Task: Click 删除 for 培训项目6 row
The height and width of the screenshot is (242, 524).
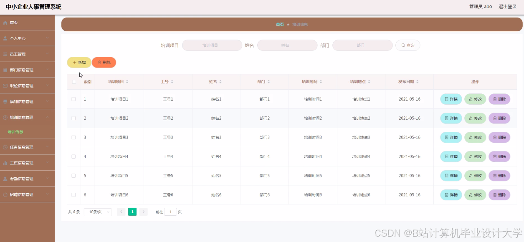Action: coord(499,195)
